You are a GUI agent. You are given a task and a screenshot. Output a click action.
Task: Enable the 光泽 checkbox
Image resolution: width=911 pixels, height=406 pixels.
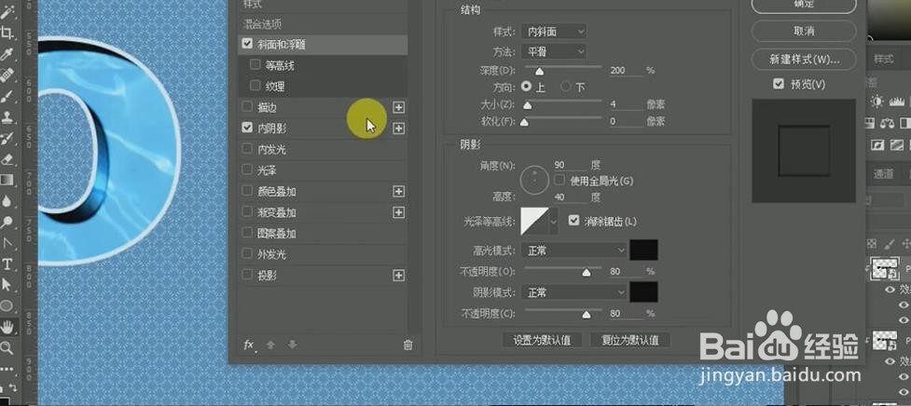[247, 169]
